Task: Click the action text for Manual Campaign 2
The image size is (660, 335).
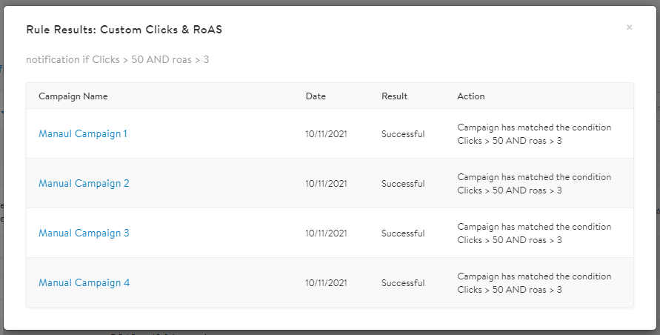Action: click(x=534, y=184)
